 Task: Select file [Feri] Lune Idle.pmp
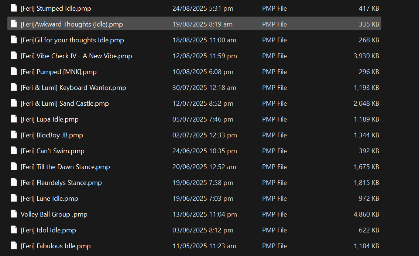pyautogui.click(x=49, y=199)
